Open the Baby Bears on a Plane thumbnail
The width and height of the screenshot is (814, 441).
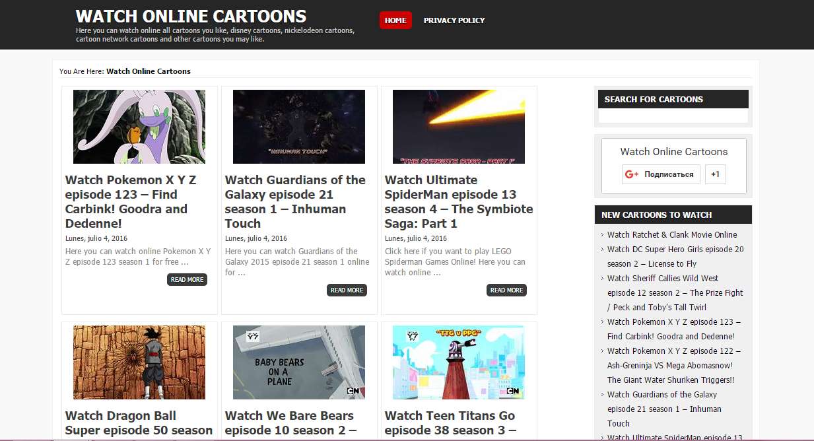pos(299,362)
